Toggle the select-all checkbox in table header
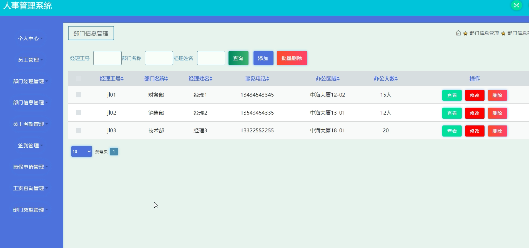The image size is (529, 248). (78, 78)
